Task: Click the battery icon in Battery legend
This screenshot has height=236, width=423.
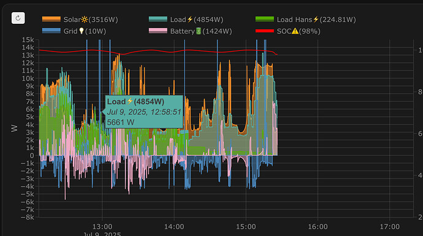Action: pos(199,31)
